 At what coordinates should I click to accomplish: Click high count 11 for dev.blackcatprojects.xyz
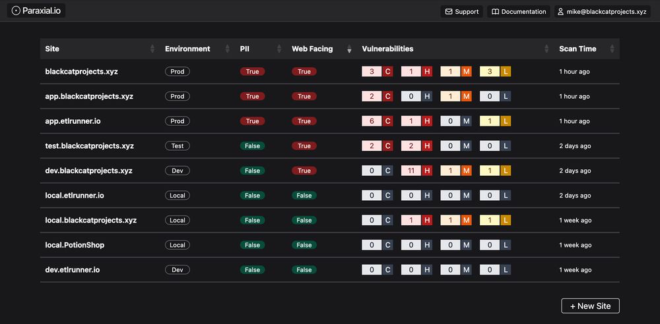click(411, 171)
